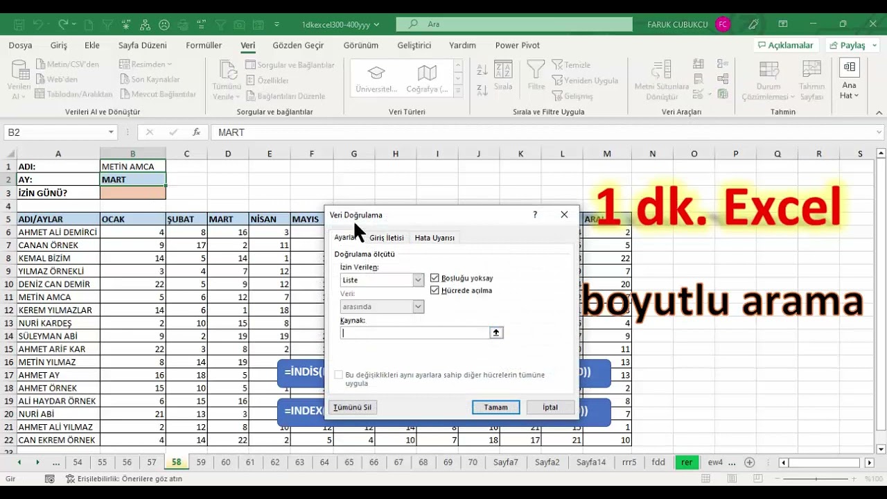This screenshot has width=887, height=499.
Task: Toggle Hücrede açılma checkbox
Action: click(x=434, y=290)
